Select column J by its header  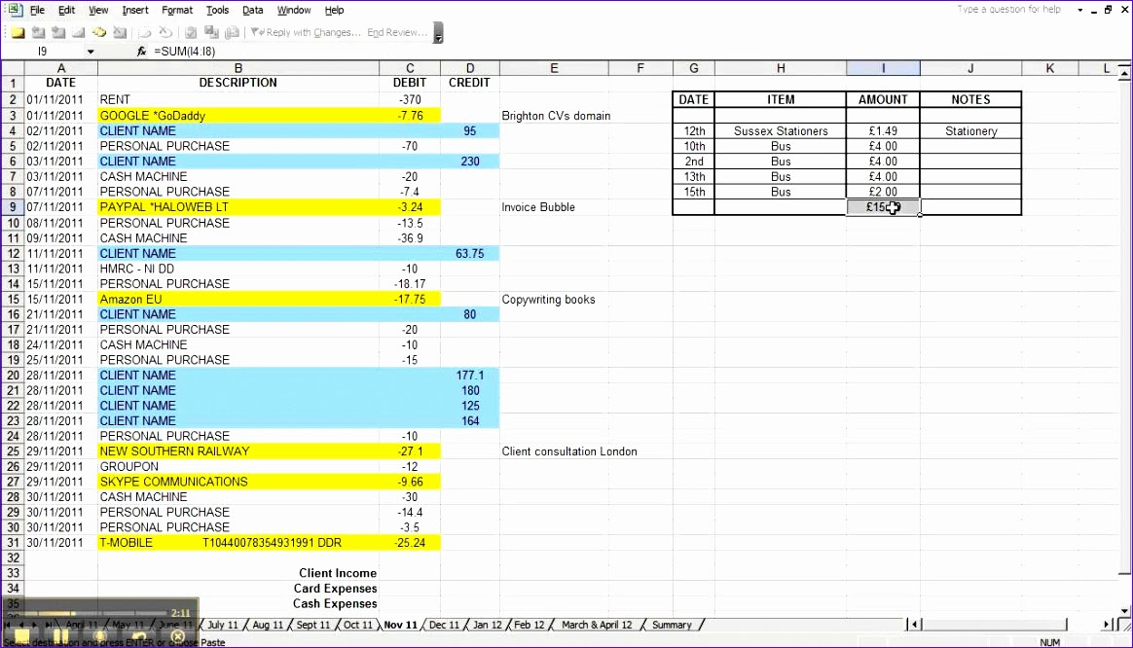click(x=970, y=68)
